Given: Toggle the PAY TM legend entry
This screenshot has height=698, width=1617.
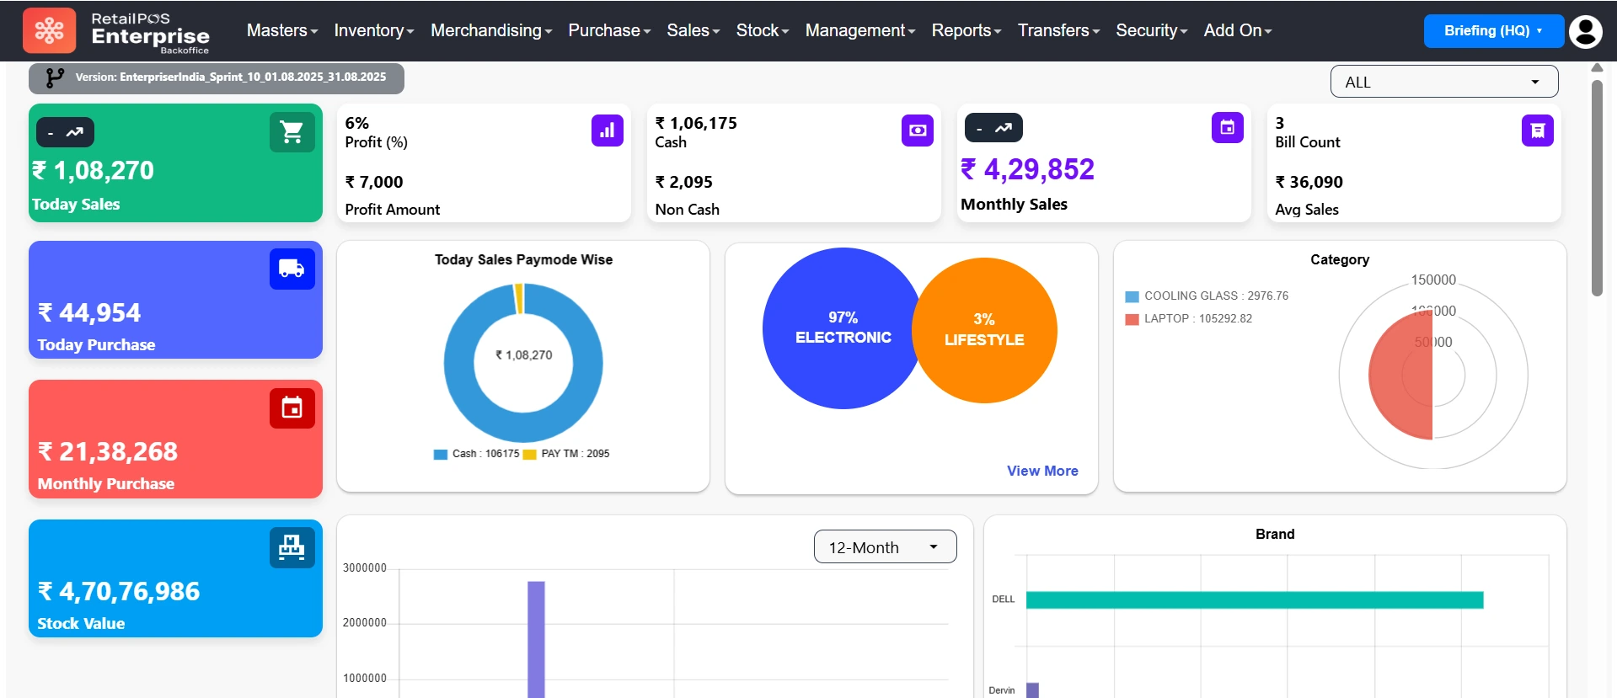Looking at the screenshot, I should pos(566,454).
